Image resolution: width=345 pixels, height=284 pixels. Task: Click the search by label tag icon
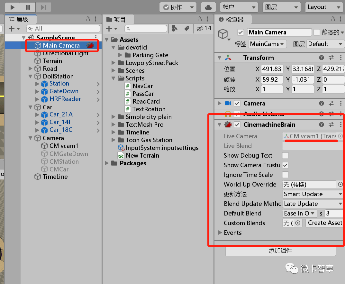(187, 29)
